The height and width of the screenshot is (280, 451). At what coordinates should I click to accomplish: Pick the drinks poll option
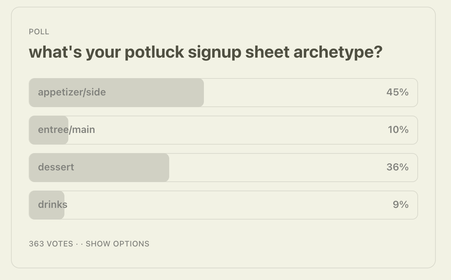(x=223, y=205)
